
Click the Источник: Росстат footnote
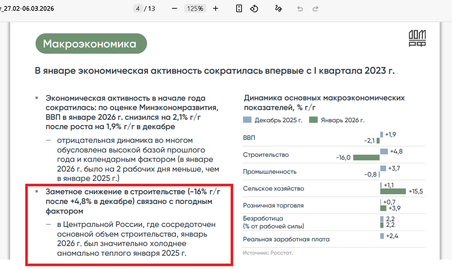tap(268, 253)
